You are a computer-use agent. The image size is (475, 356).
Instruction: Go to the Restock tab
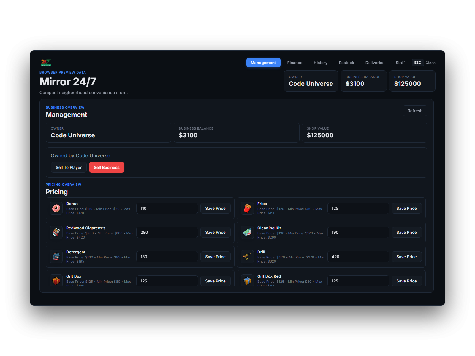click(346, 63)
